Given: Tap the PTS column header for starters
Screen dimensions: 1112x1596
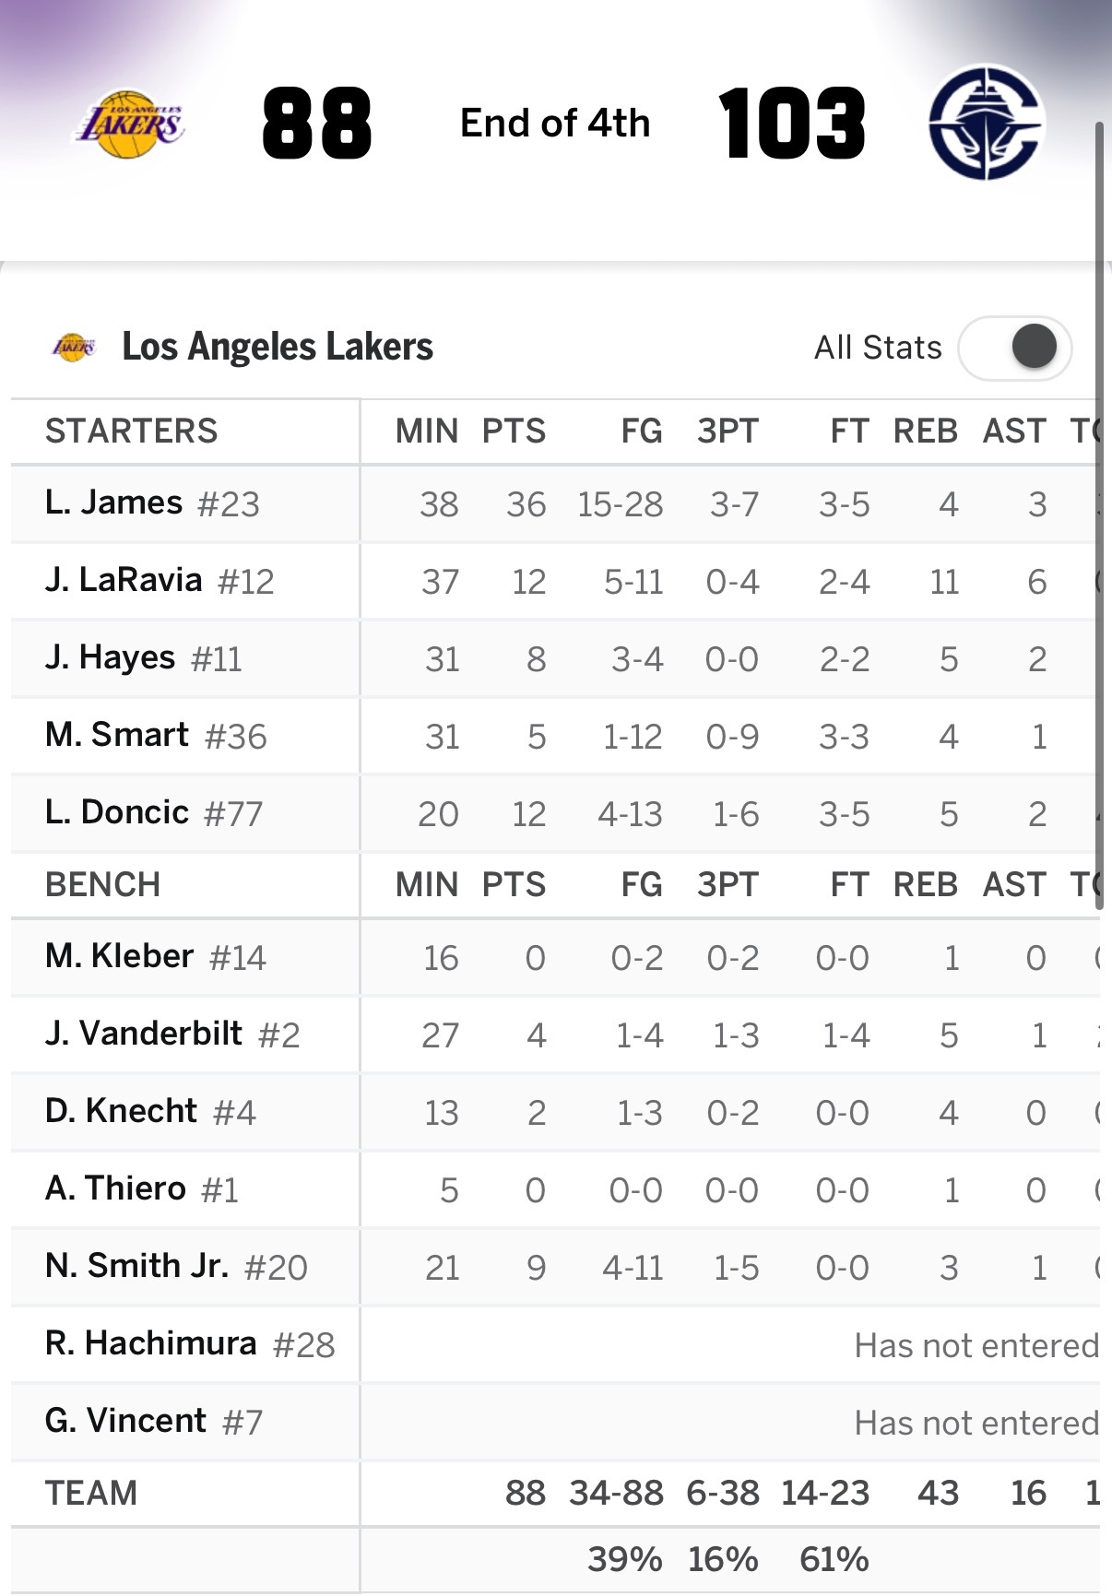Looking at the screenshot, I should [x=514, y=432].
